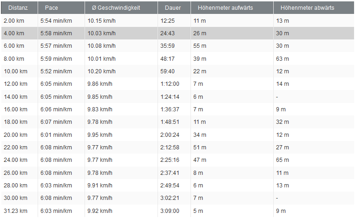Click the Ø Geschwindigkeit column header

(x=113, y=8)
